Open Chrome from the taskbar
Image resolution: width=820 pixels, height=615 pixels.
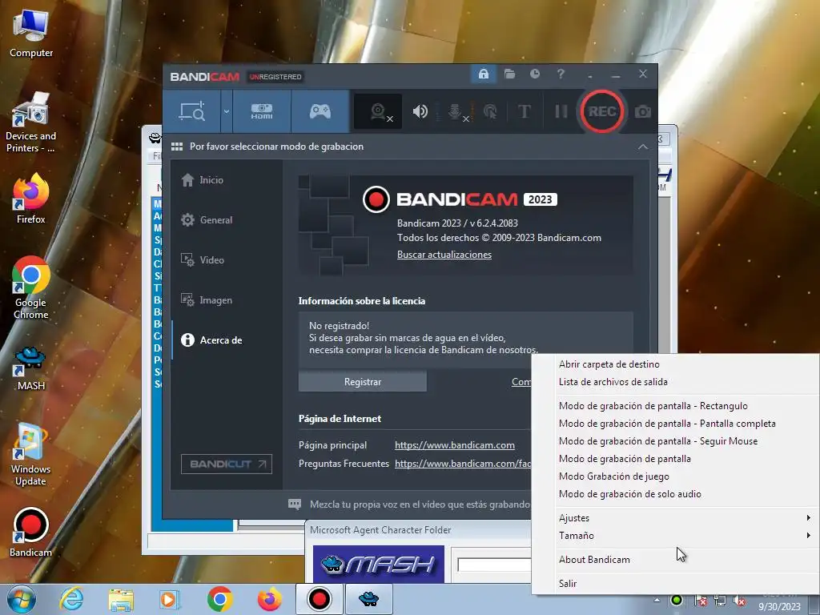coord(219,599)
